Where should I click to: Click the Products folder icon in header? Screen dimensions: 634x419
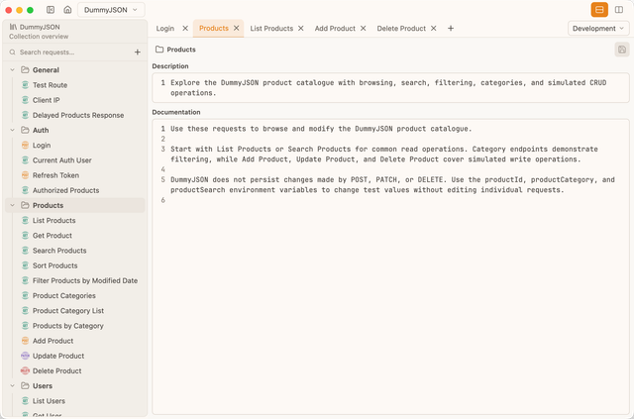pyautogui.click(x=159, y=50)
